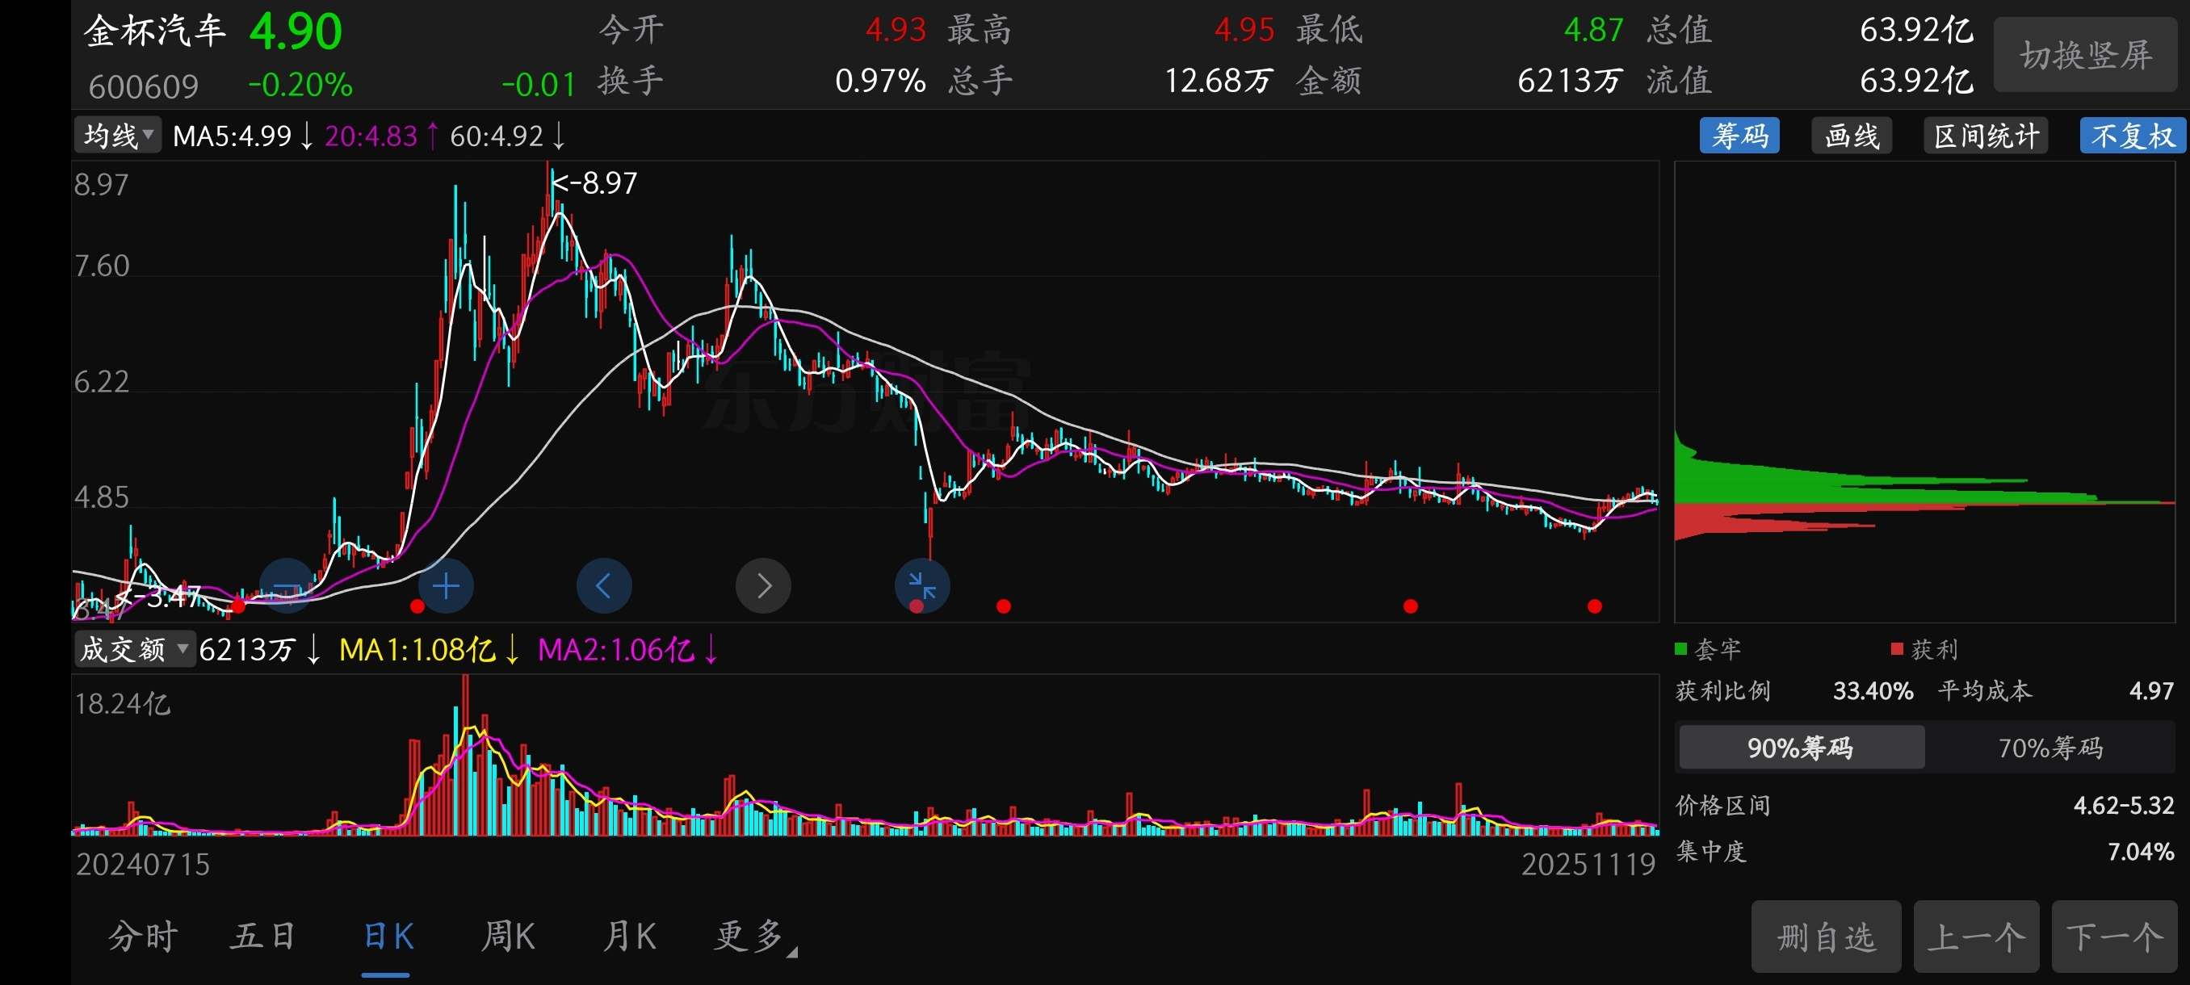Switch to the 周K tab
The height and width of the screenshot is (985, 2190).
pyautogui.click(x=508, y=936)
